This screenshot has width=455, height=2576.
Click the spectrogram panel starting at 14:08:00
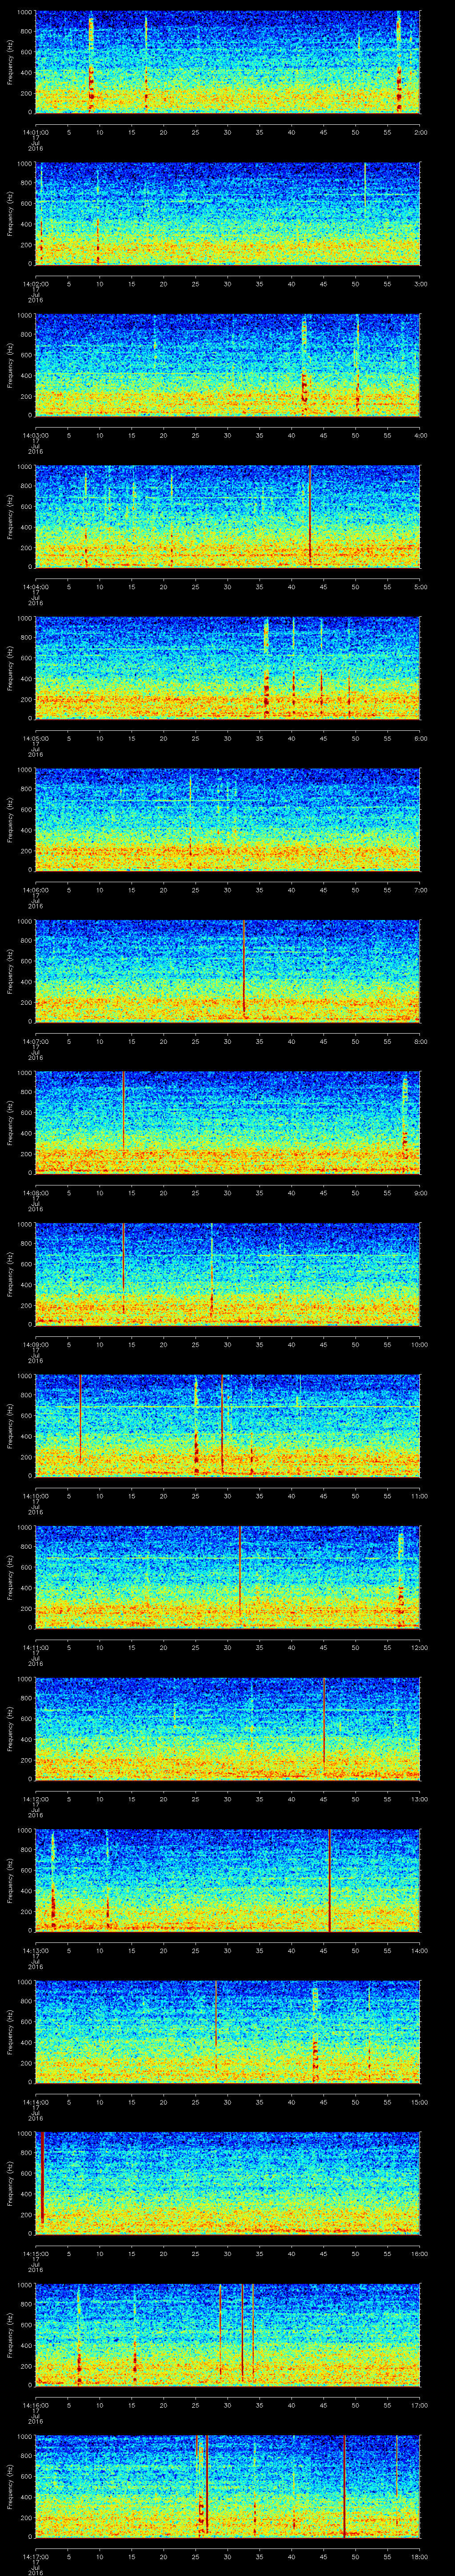[x=227, y=1123]
